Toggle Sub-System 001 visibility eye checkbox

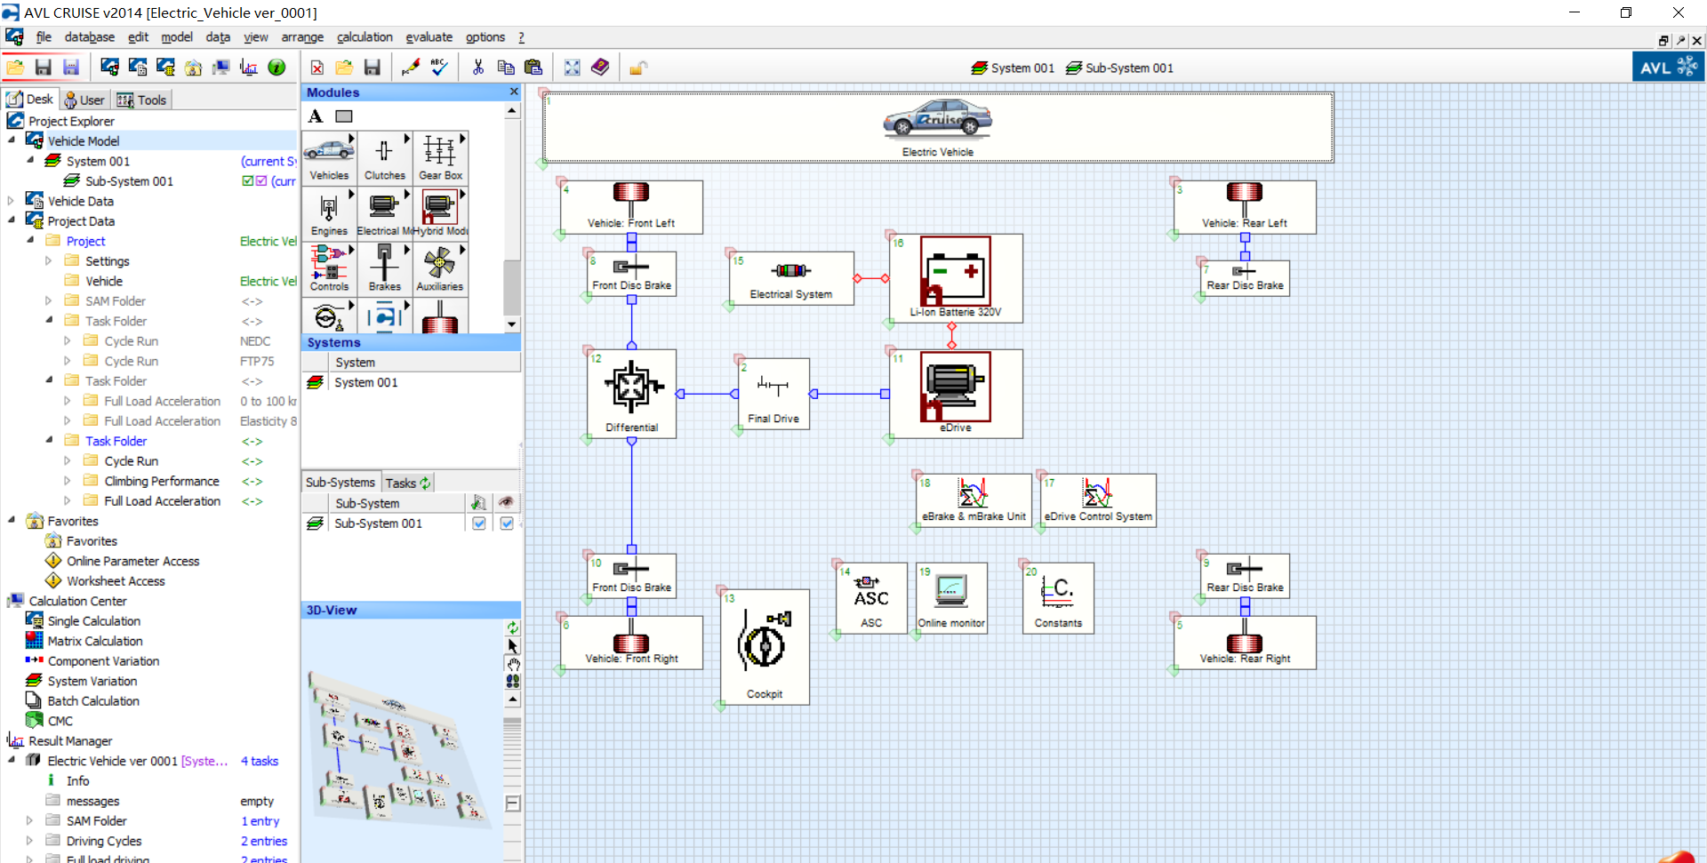tap(506, 523)
